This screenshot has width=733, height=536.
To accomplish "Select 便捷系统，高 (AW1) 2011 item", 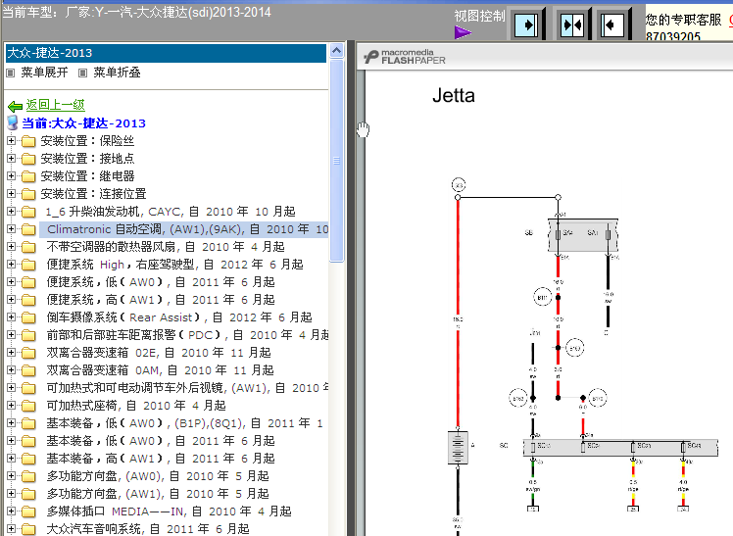I will (161, 300).
